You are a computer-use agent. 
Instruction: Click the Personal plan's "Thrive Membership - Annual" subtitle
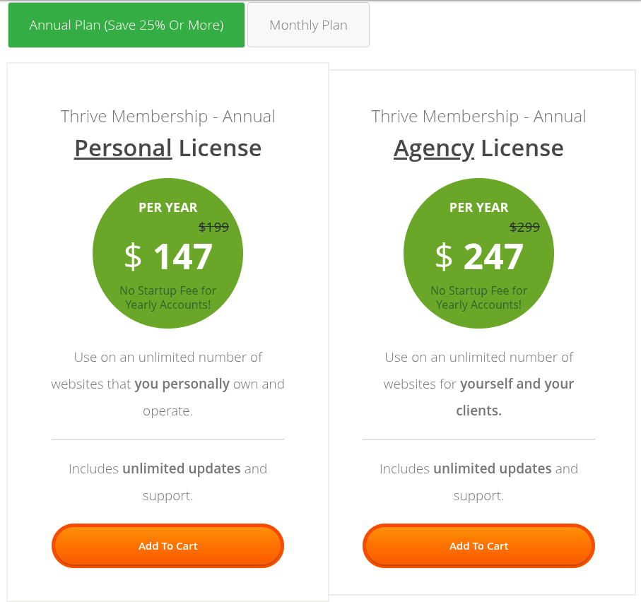pyautogui.click(x=167, y=117)
